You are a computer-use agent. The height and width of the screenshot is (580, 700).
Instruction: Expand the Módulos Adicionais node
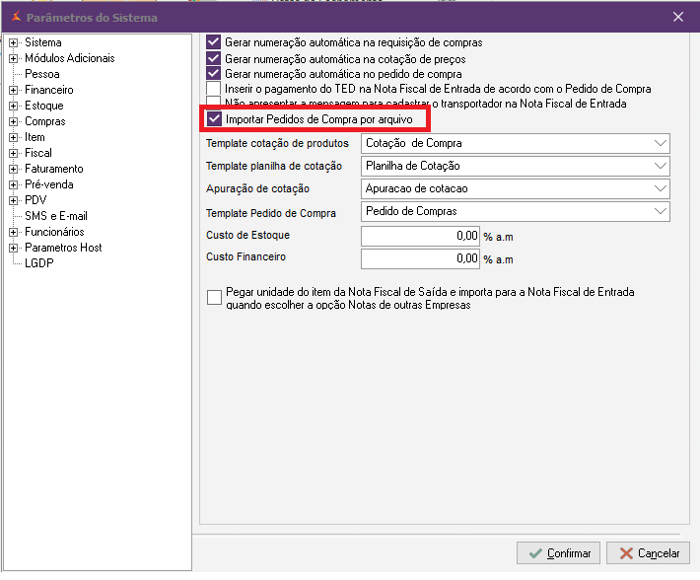coord(14,58)
